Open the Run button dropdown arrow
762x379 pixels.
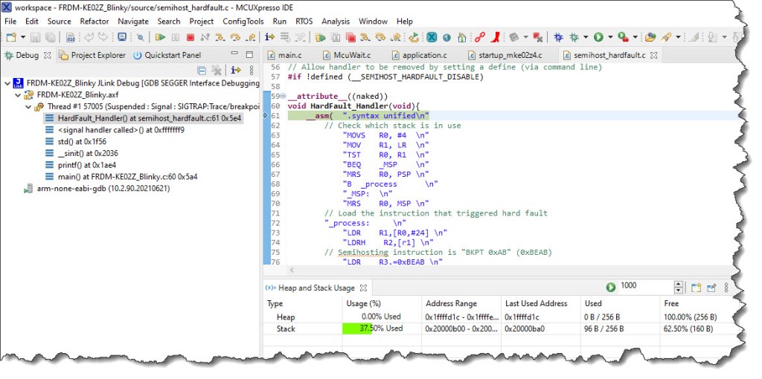[x=609, y=36]
